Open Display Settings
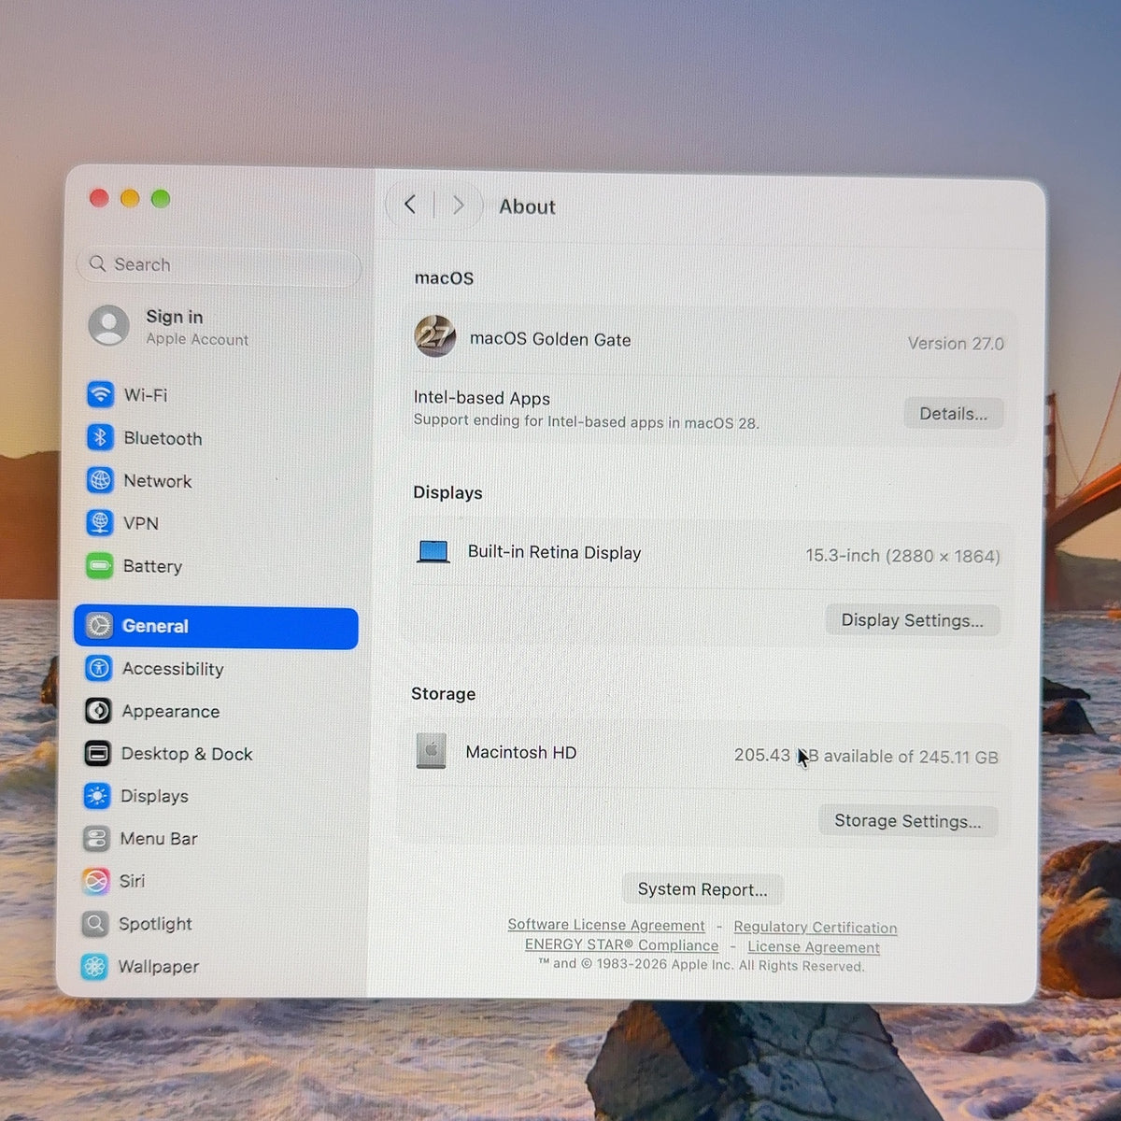This screenshot has height=1121, width=1121. click(x=912, y=620)
